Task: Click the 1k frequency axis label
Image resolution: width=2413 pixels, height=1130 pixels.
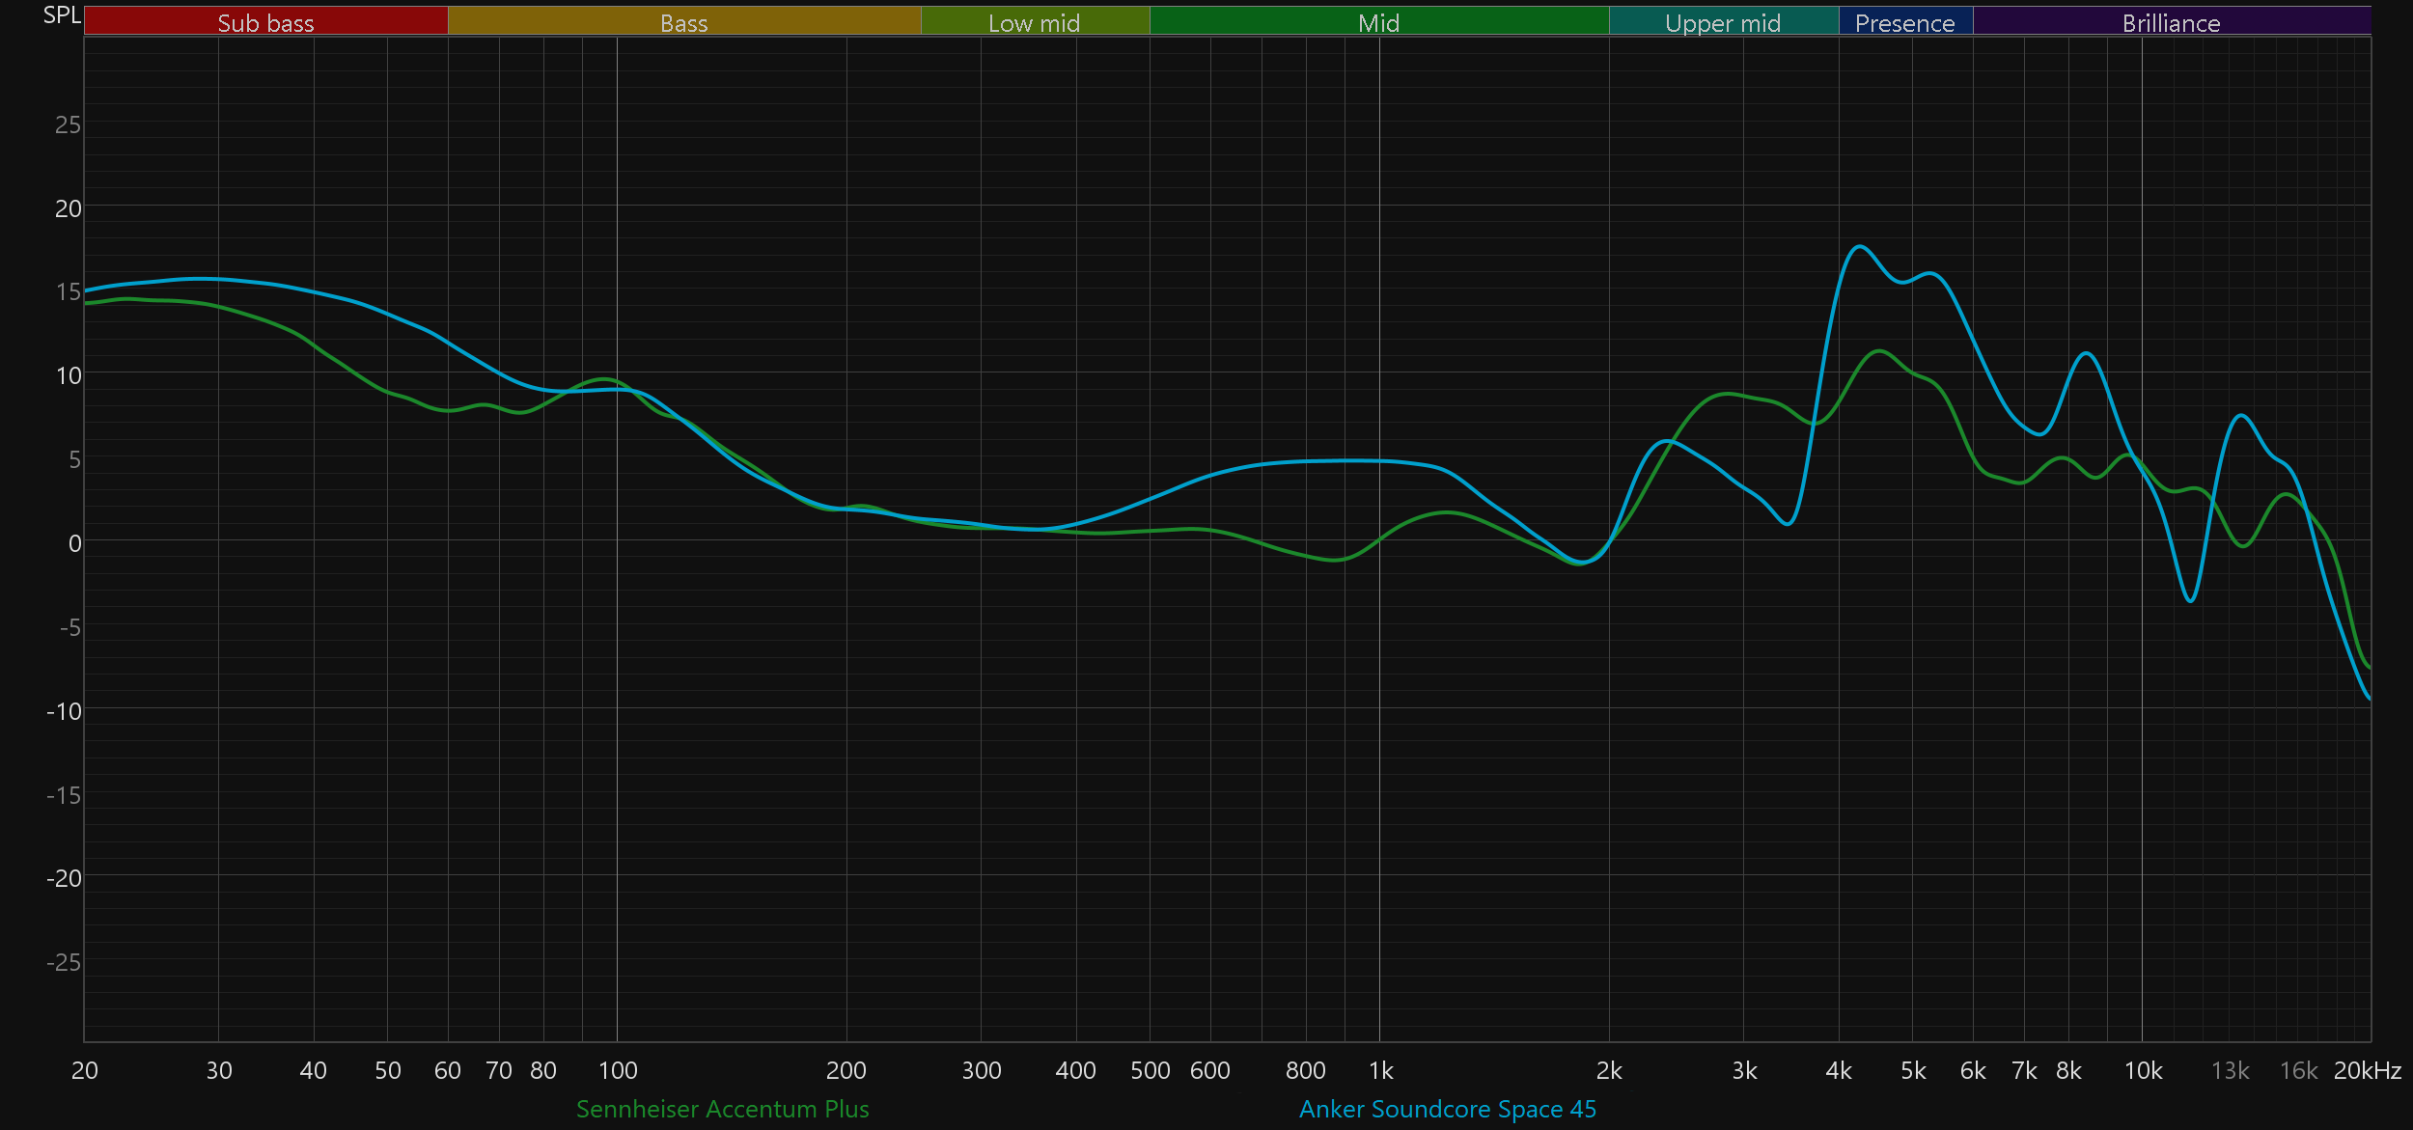Action: [1380, 1070]
